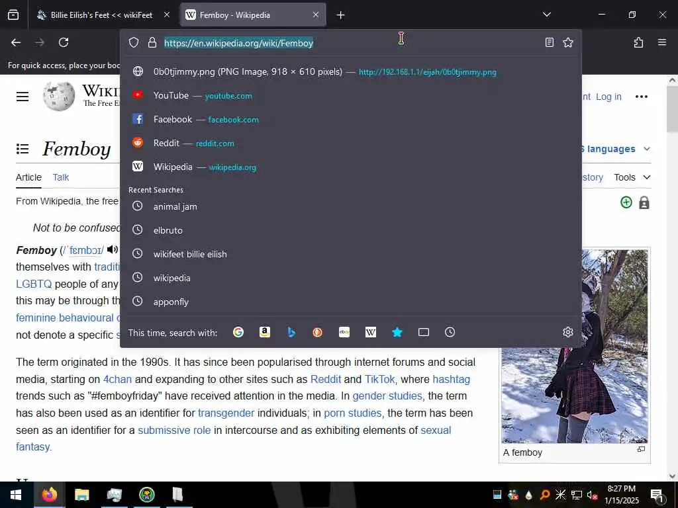The height and width of the screenshot is (508, 678).
Task: Choose Facebook suggestion in dropdown
Action: pyautogui.click(x=350, y=119)
